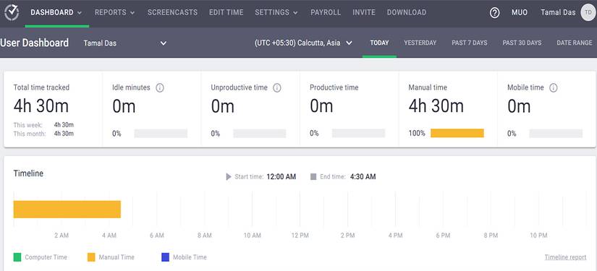Open the help question mark icon
This screenshot has width=597, height=271.
[494, 13]
